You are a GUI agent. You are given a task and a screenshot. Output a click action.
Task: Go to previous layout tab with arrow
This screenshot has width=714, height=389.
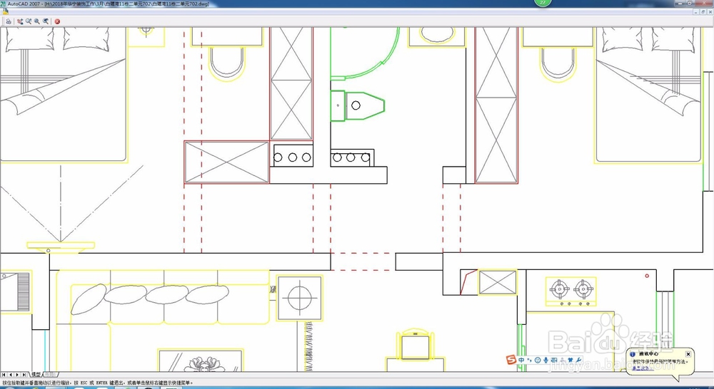click(x=11, y=375)
